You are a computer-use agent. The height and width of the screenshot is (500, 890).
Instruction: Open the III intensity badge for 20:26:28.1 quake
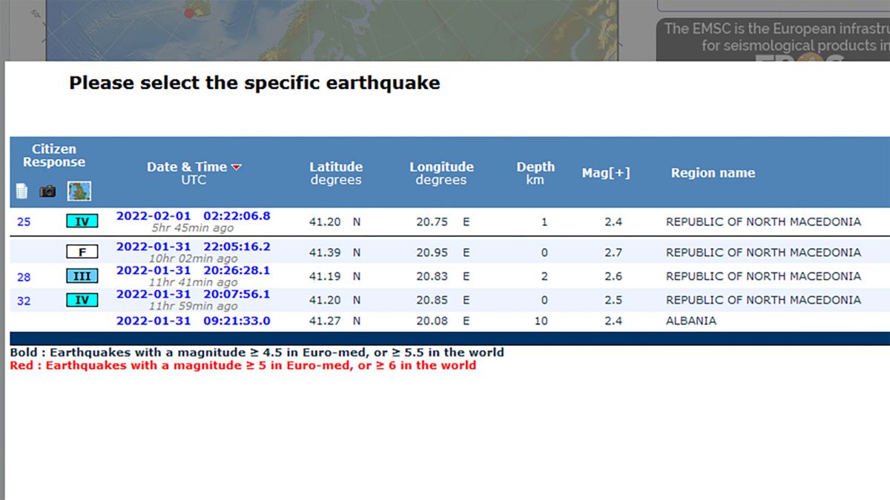tap(82, 276)
